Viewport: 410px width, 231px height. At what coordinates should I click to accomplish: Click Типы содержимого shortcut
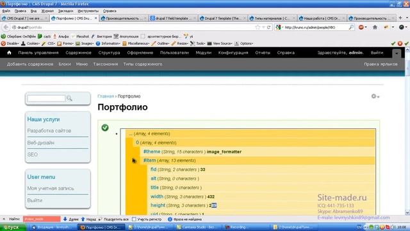143,64
